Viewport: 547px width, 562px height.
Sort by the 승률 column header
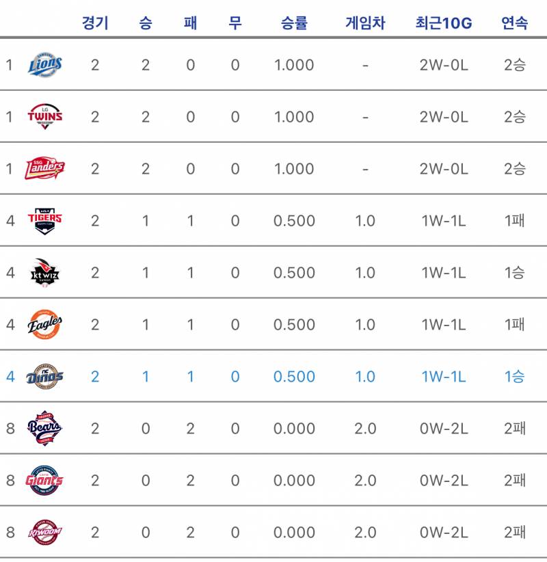coord(294,23)
